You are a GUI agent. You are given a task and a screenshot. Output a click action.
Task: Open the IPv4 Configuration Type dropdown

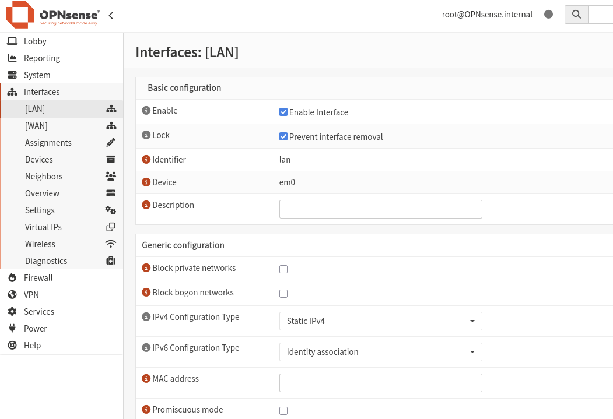[381, 321]
